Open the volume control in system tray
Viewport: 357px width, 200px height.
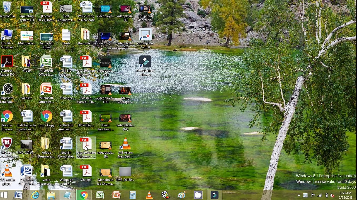click(332, 196)
